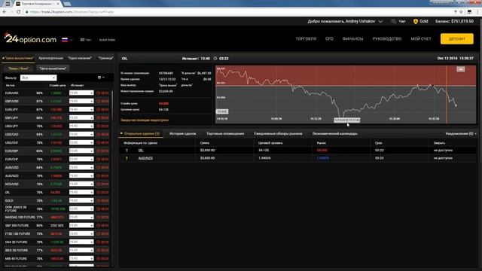Open the chat icon in top bar

393,21
